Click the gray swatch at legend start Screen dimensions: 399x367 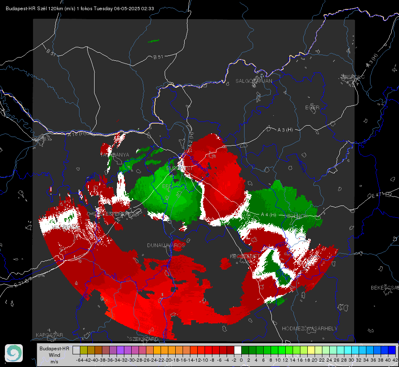point(76,350)
